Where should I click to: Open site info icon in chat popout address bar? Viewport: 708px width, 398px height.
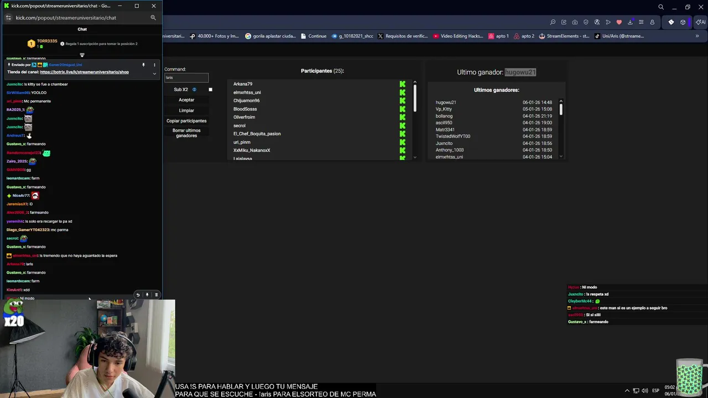pyautogui.click(x=8, y=18)
